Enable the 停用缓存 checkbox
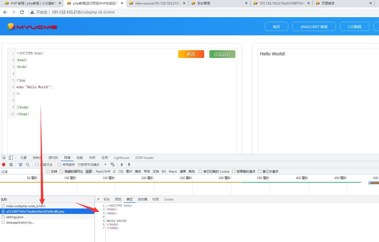This screenshot has height=242, width=379. [59, 165]
